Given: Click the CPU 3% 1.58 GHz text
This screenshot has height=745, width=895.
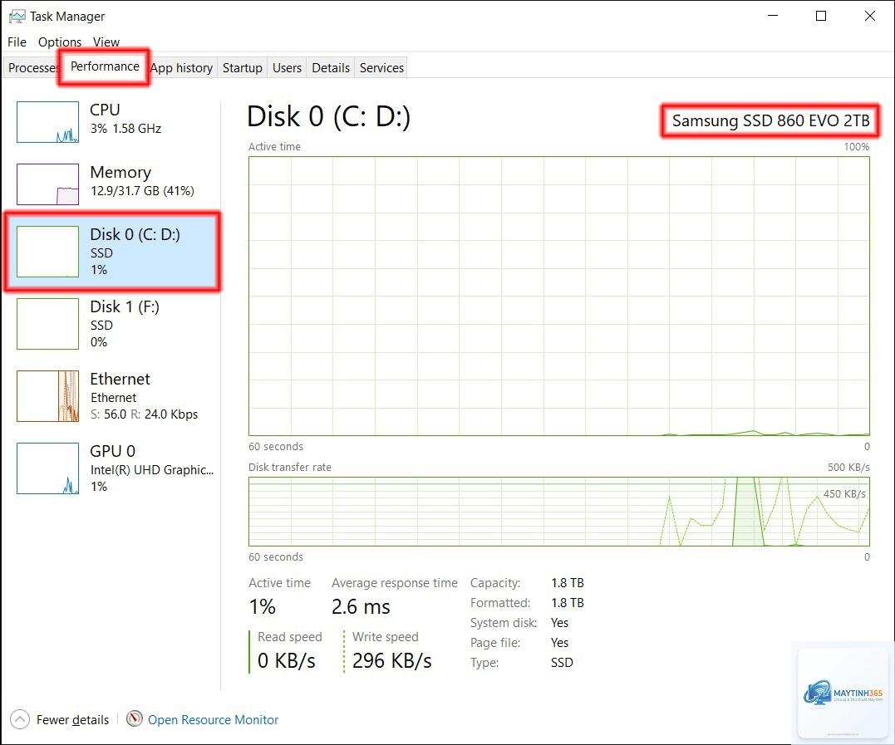Looking at the screenshot, I should [x=125, y=129].
